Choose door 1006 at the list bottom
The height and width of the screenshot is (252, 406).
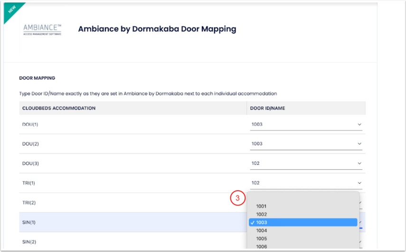(x=261, y=246)
